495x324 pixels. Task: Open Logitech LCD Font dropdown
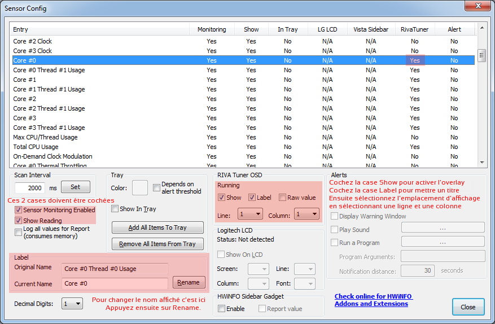click(304, 283)
